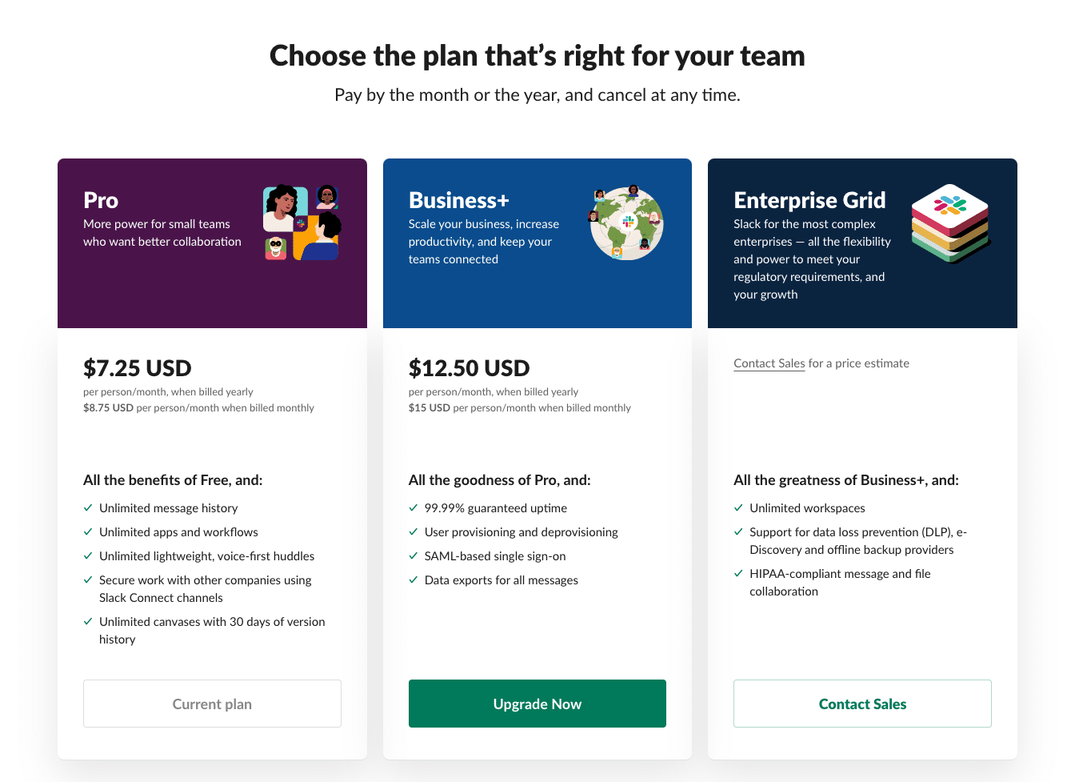Select the Enterprise Grid plan heading
Image resolution: width=1087 pixels, height=782 pixels.
pyautogui.click(x=809, y=200)
